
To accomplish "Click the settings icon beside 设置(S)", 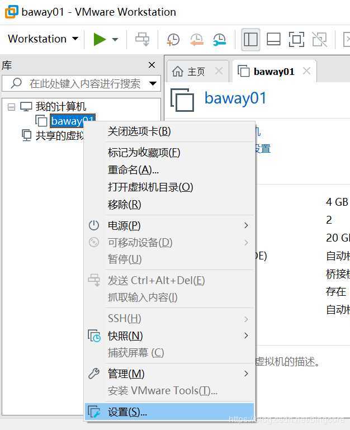I will click(x=94, y=412).
